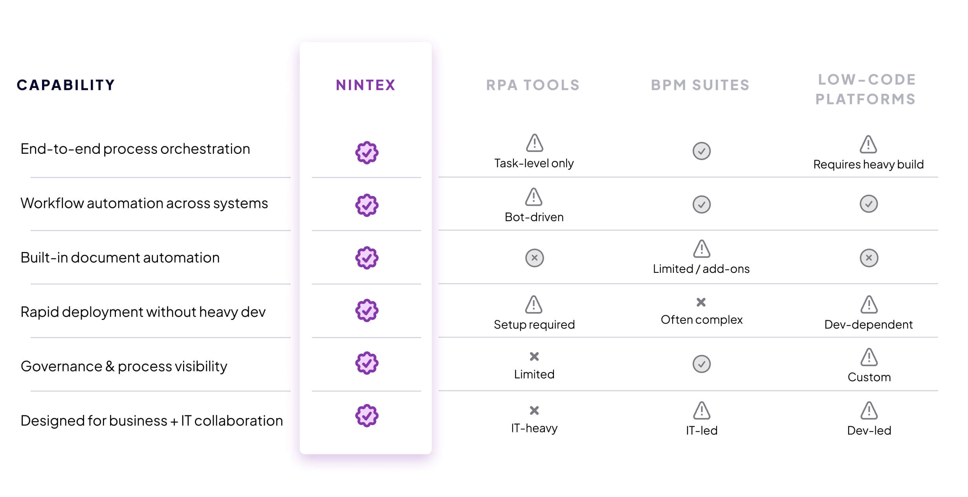Click the IT-led text
The width and height of the screenshot is (968, 497).
pos(702,430)
